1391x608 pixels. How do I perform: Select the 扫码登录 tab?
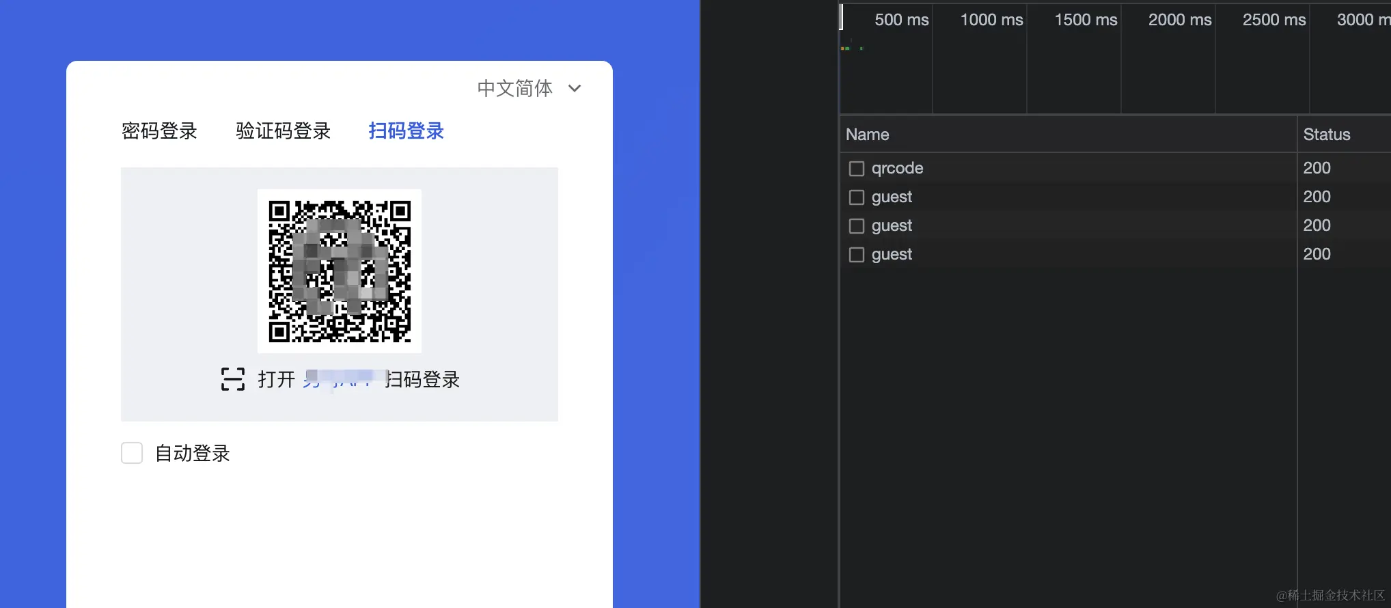click(x=407, y=130)
